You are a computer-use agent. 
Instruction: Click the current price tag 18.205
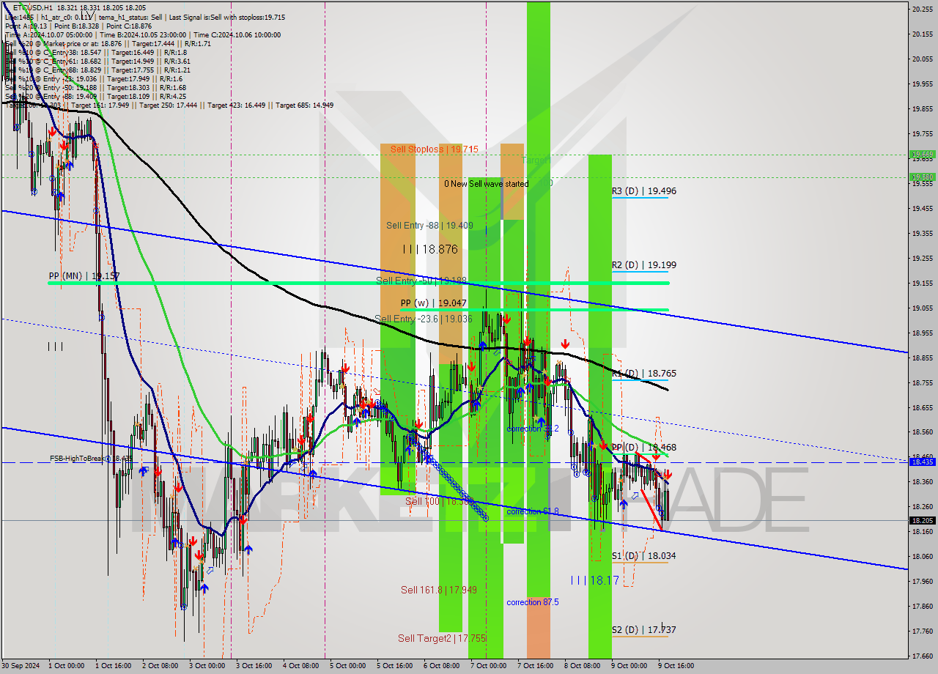[921, 520]
